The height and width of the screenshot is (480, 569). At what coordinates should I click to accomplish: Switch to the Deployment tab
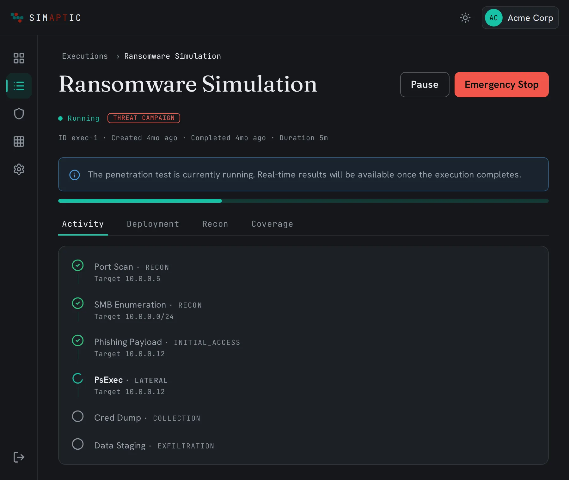[x=153, y=224]
